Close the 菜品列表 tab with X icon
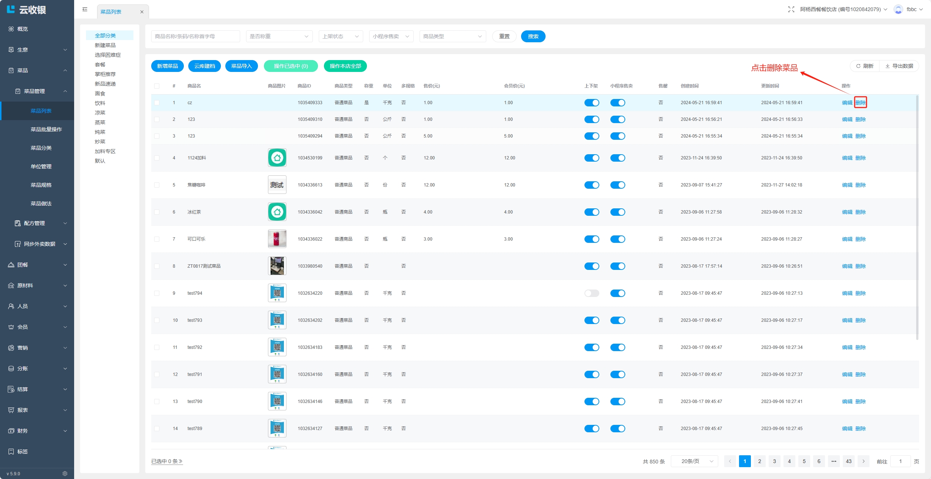This screenshot has width=931, height=479. [x=142, y=12]
